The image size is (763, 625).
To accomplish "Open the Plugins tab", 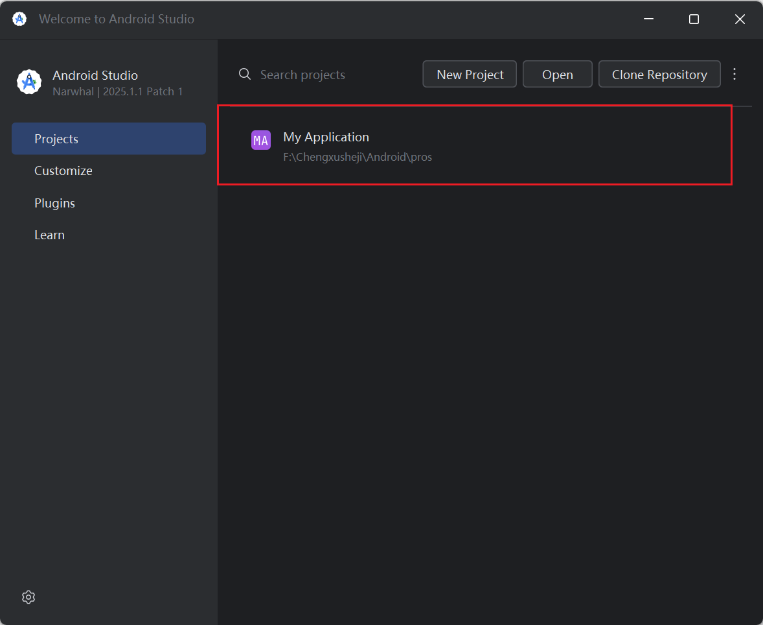I will pos(109,203).
